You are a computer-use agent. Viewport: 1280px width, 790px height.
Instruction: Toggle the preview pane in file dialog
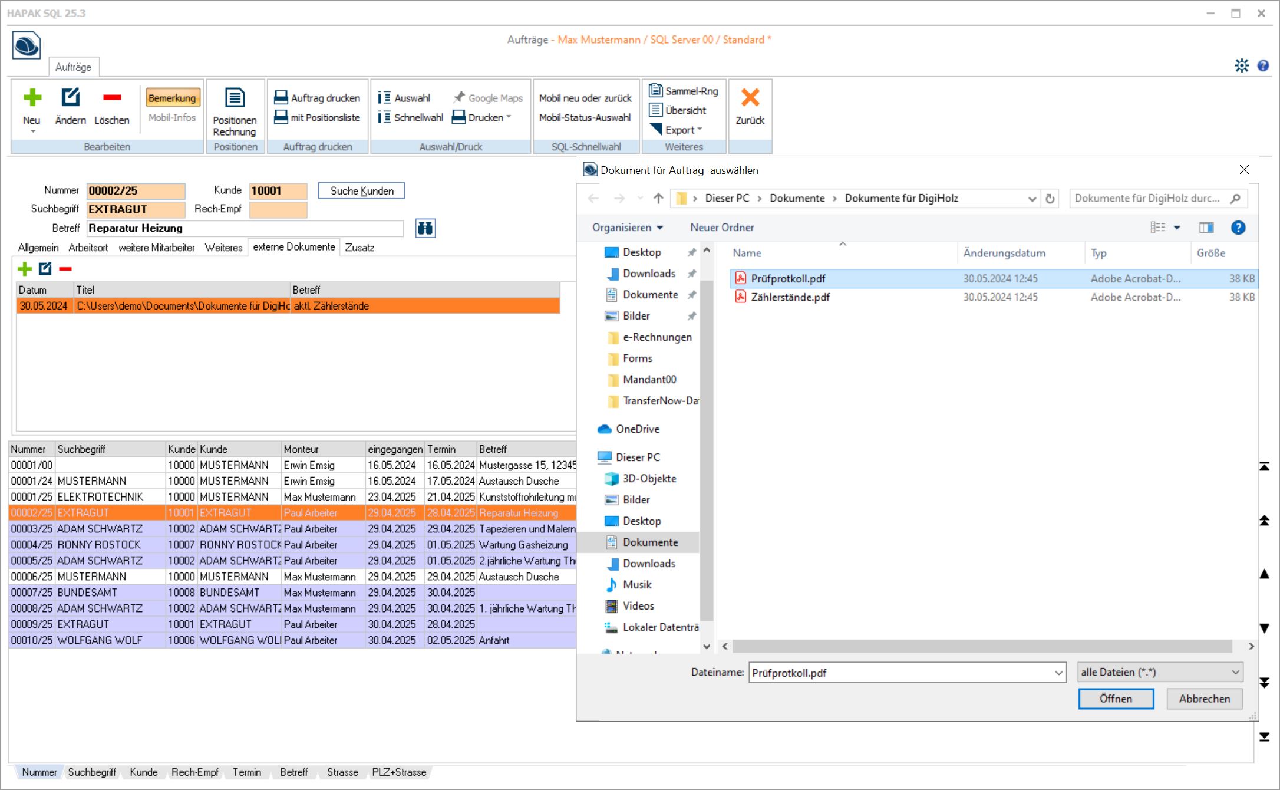tap(1206, 228)
